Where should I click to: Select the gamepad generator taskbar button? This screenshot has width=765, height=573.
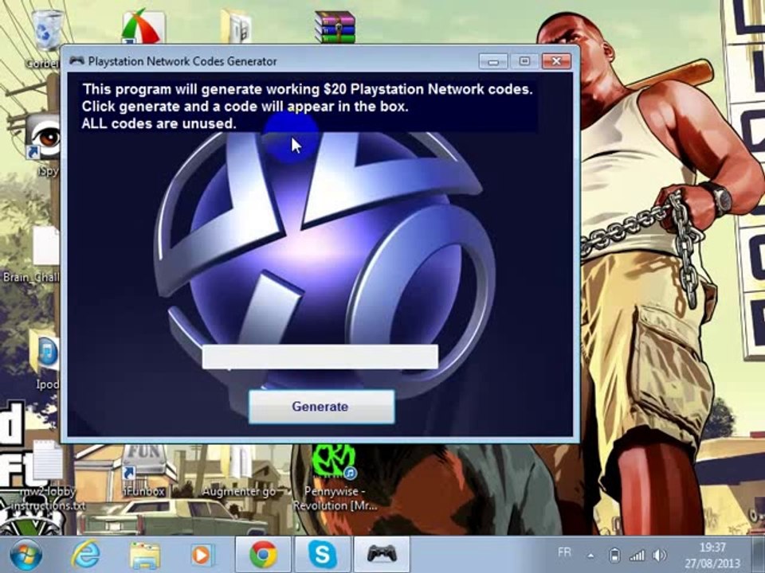pos(382,555)
